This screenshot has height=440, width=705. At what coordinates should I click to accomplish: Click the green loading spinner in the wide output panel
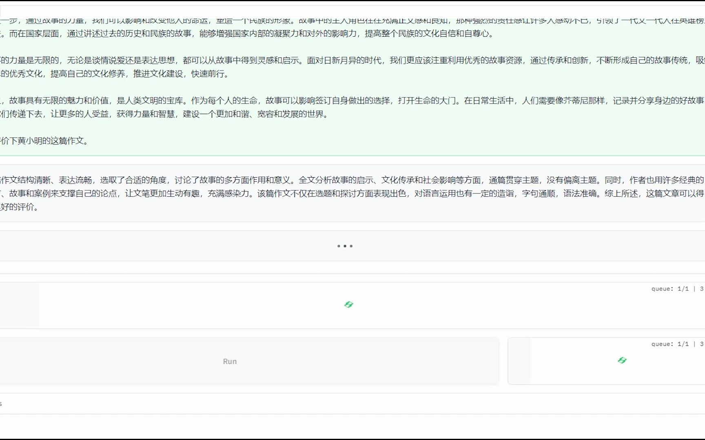point(349,304)
